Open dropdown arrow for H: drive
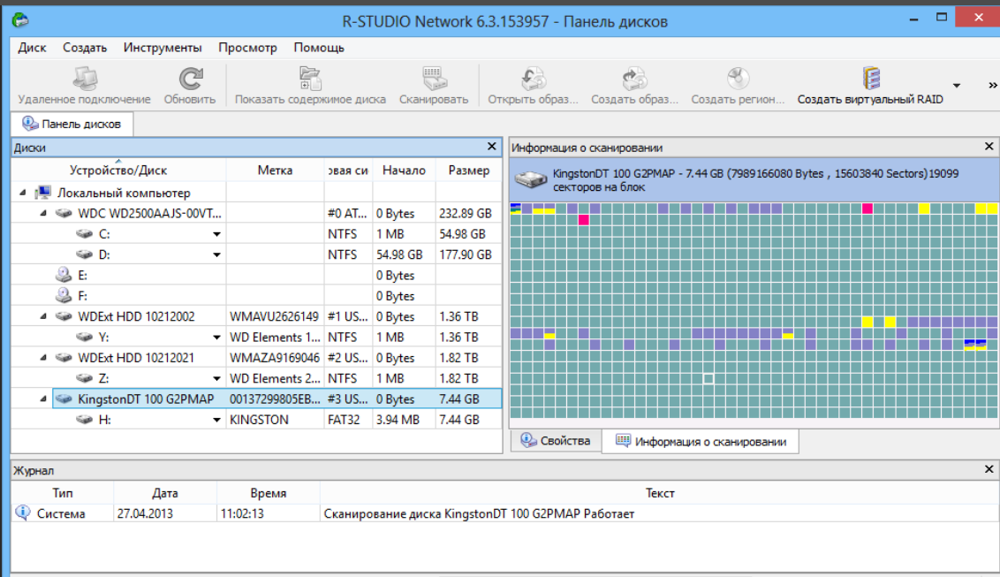Viewport: 1000px width, 577px height. (216, 420)
